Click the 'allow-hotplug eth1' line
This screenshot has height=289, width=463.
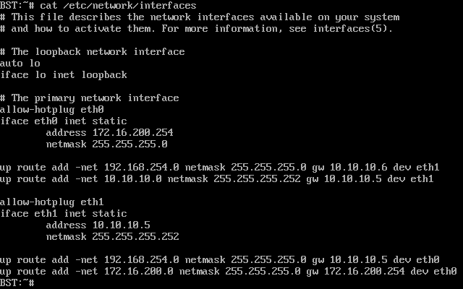coord(52,202)
